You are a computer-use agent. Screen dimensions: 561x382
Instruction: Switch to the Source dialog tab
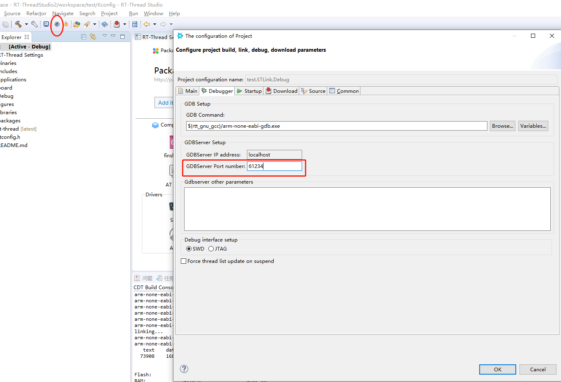coord(313,91)
